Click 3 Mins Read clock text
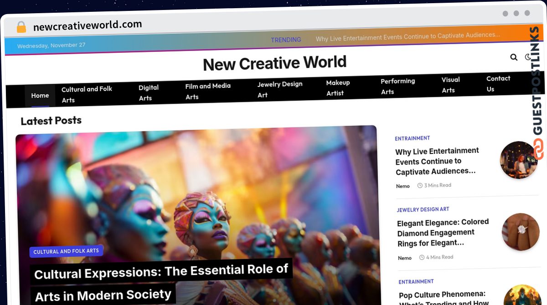547x305 pixels. point(434,185)
